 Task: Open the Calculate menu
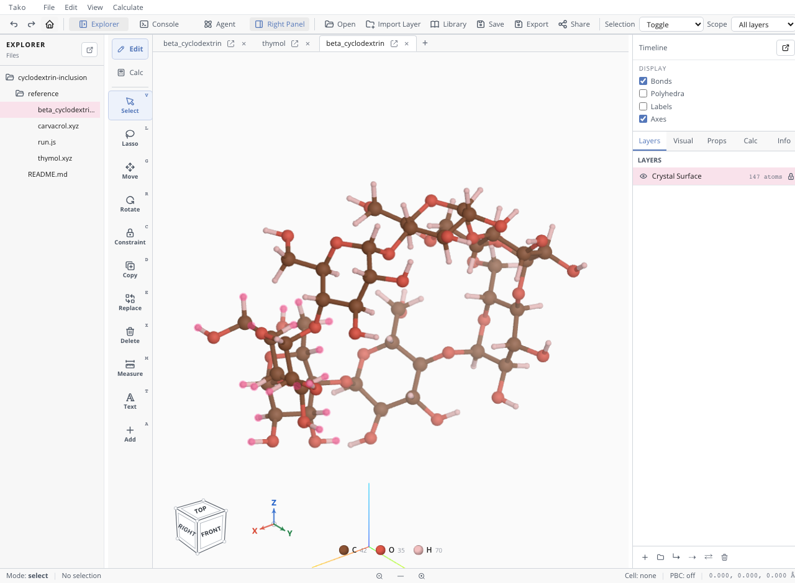point(128,7)
